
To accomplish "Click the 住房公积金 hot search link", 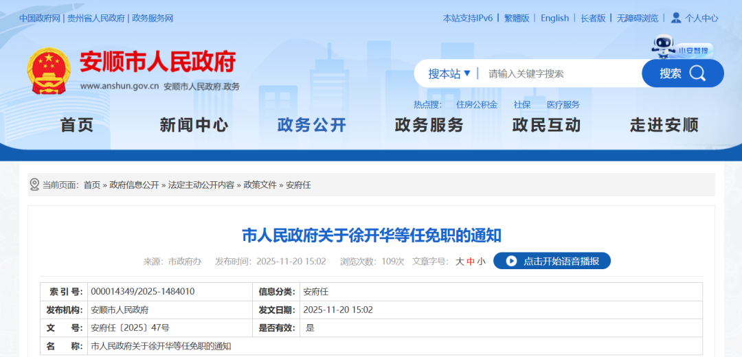I will coord(476,104).
